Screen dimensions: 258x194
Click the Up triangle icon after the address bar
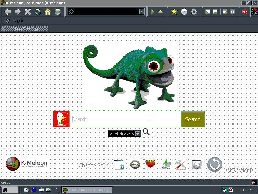click(x=161, y=12)
